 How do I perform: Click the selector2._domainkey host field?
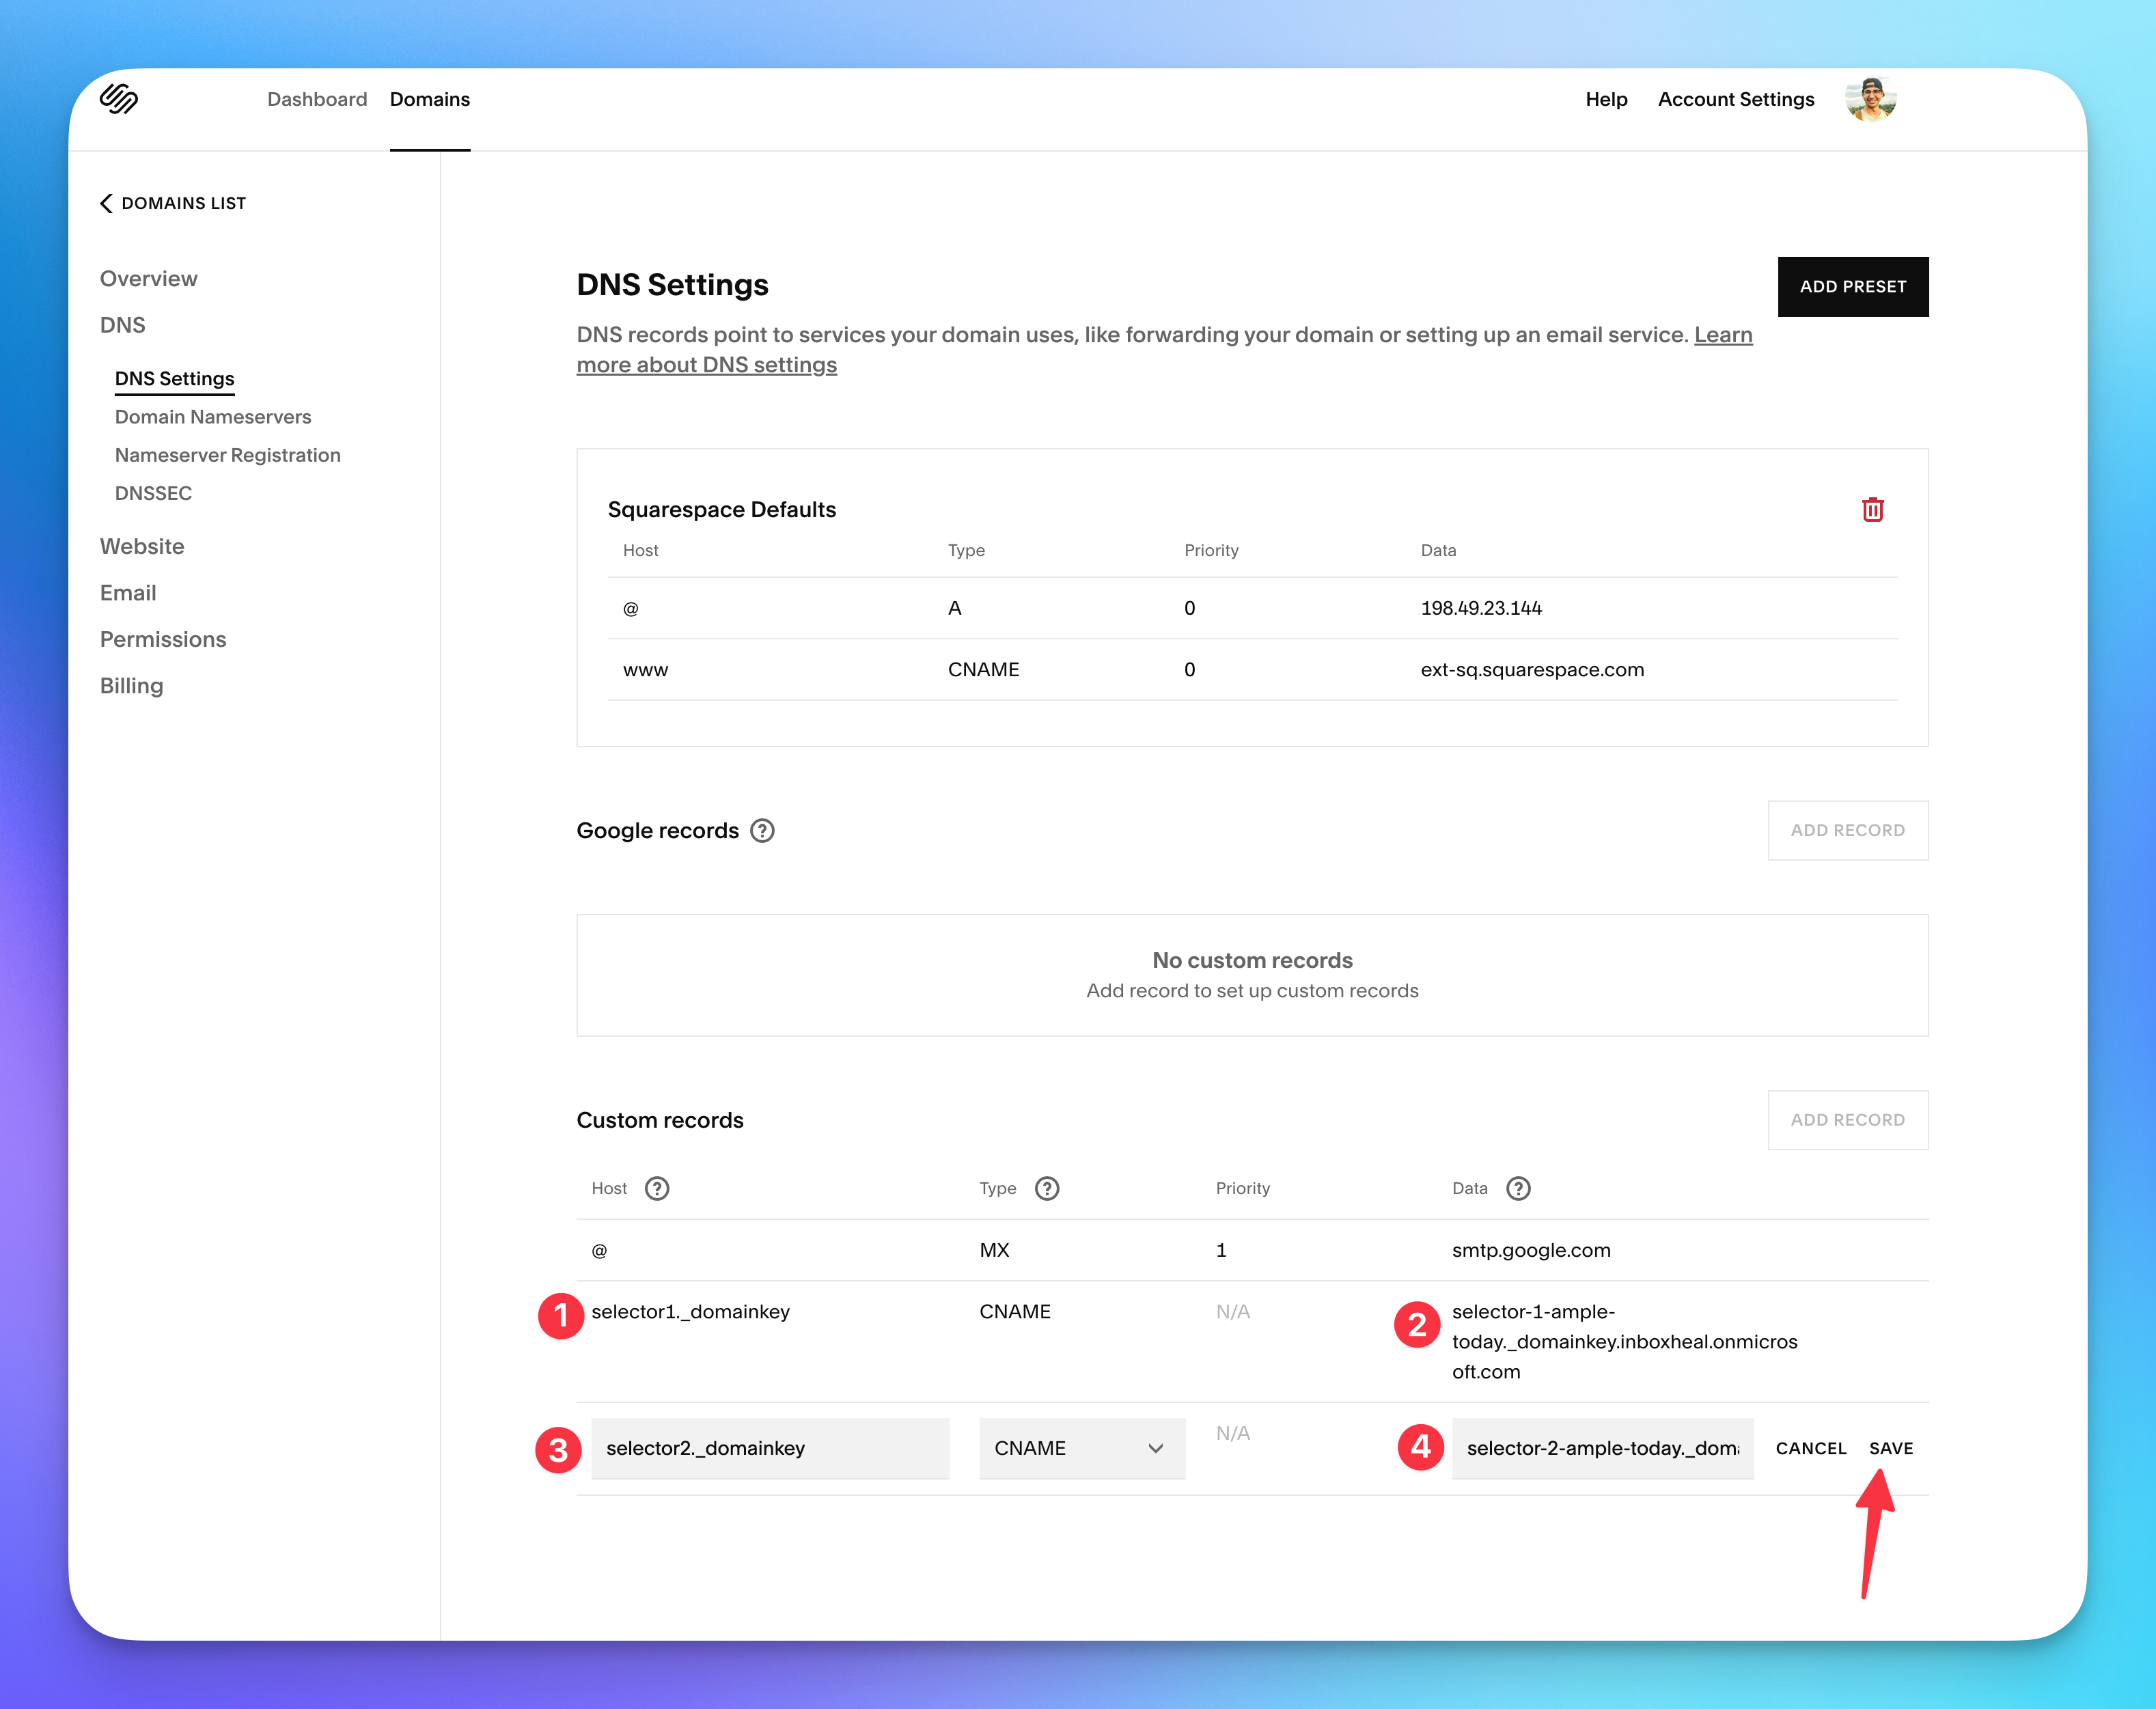pos(769,1448)
